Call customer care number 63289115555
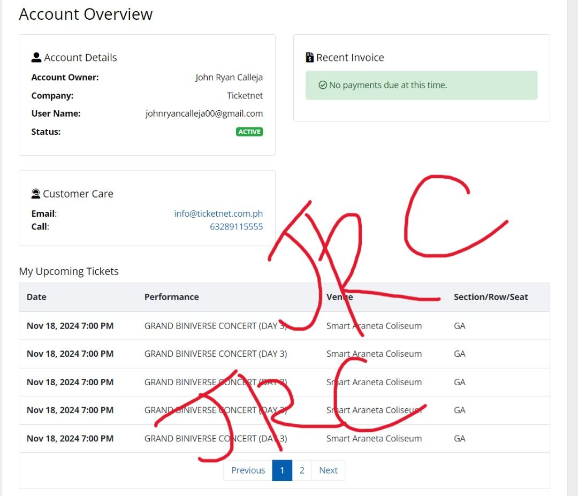The width and height of the screenshot is (578, 496). pyautogui.click(x=236, y=226)
